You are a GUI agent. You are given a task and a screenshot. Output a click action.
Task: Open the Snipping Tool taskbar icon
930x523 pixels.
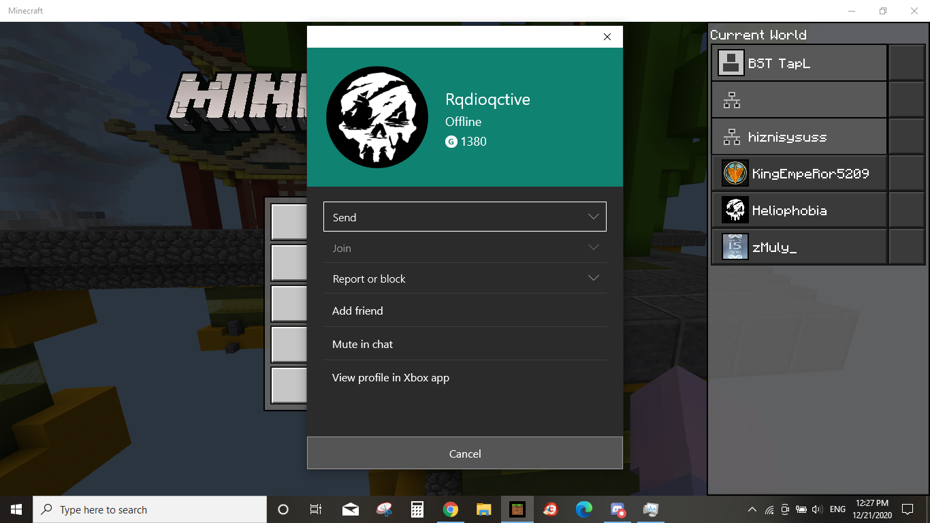click(384, 509)
